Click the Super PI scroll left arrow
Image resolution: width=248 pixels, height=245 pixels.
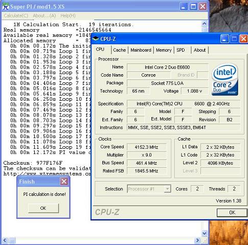pyautogui.click(x=5, y=240)
